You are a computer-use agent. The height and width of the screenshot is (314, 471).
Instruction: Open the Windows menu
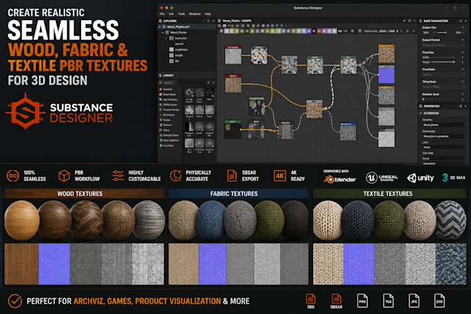195,14
